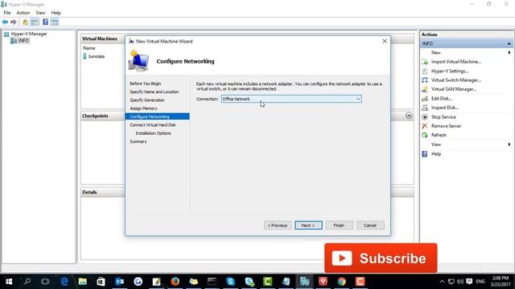Open the Connection dropdown showing Office Network

291,99
